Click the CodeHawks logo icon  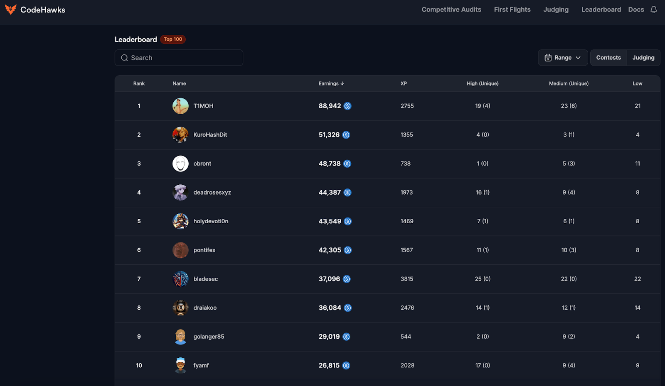point(10,10)
